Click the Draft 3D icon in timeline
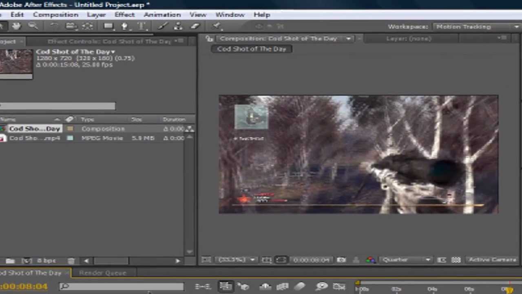522x294 pixels. (244, 287)
